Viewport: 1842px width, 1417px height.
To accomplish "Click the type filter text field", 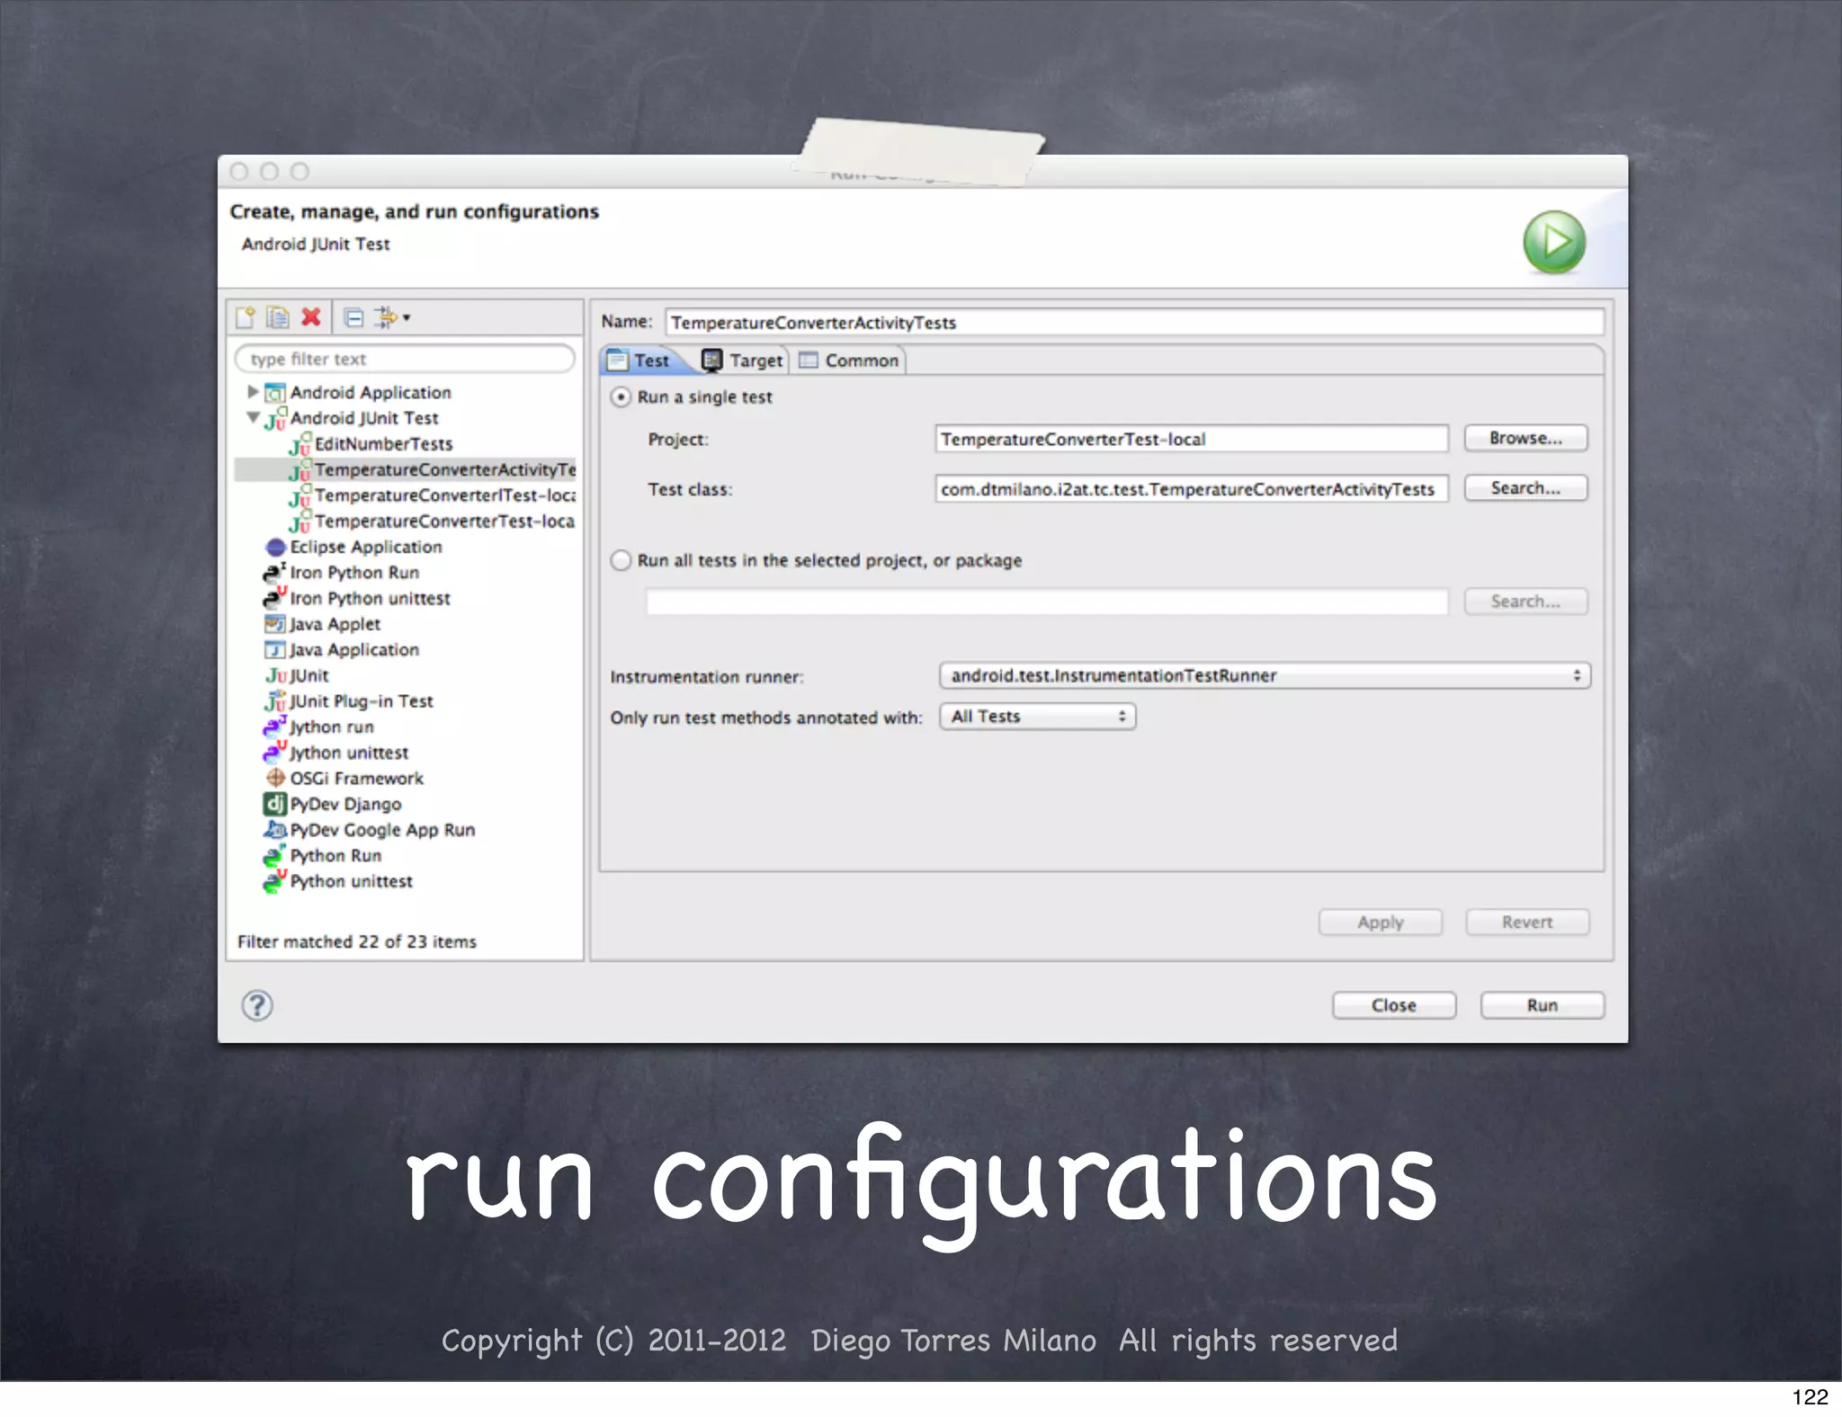I will tap(405, 359).
